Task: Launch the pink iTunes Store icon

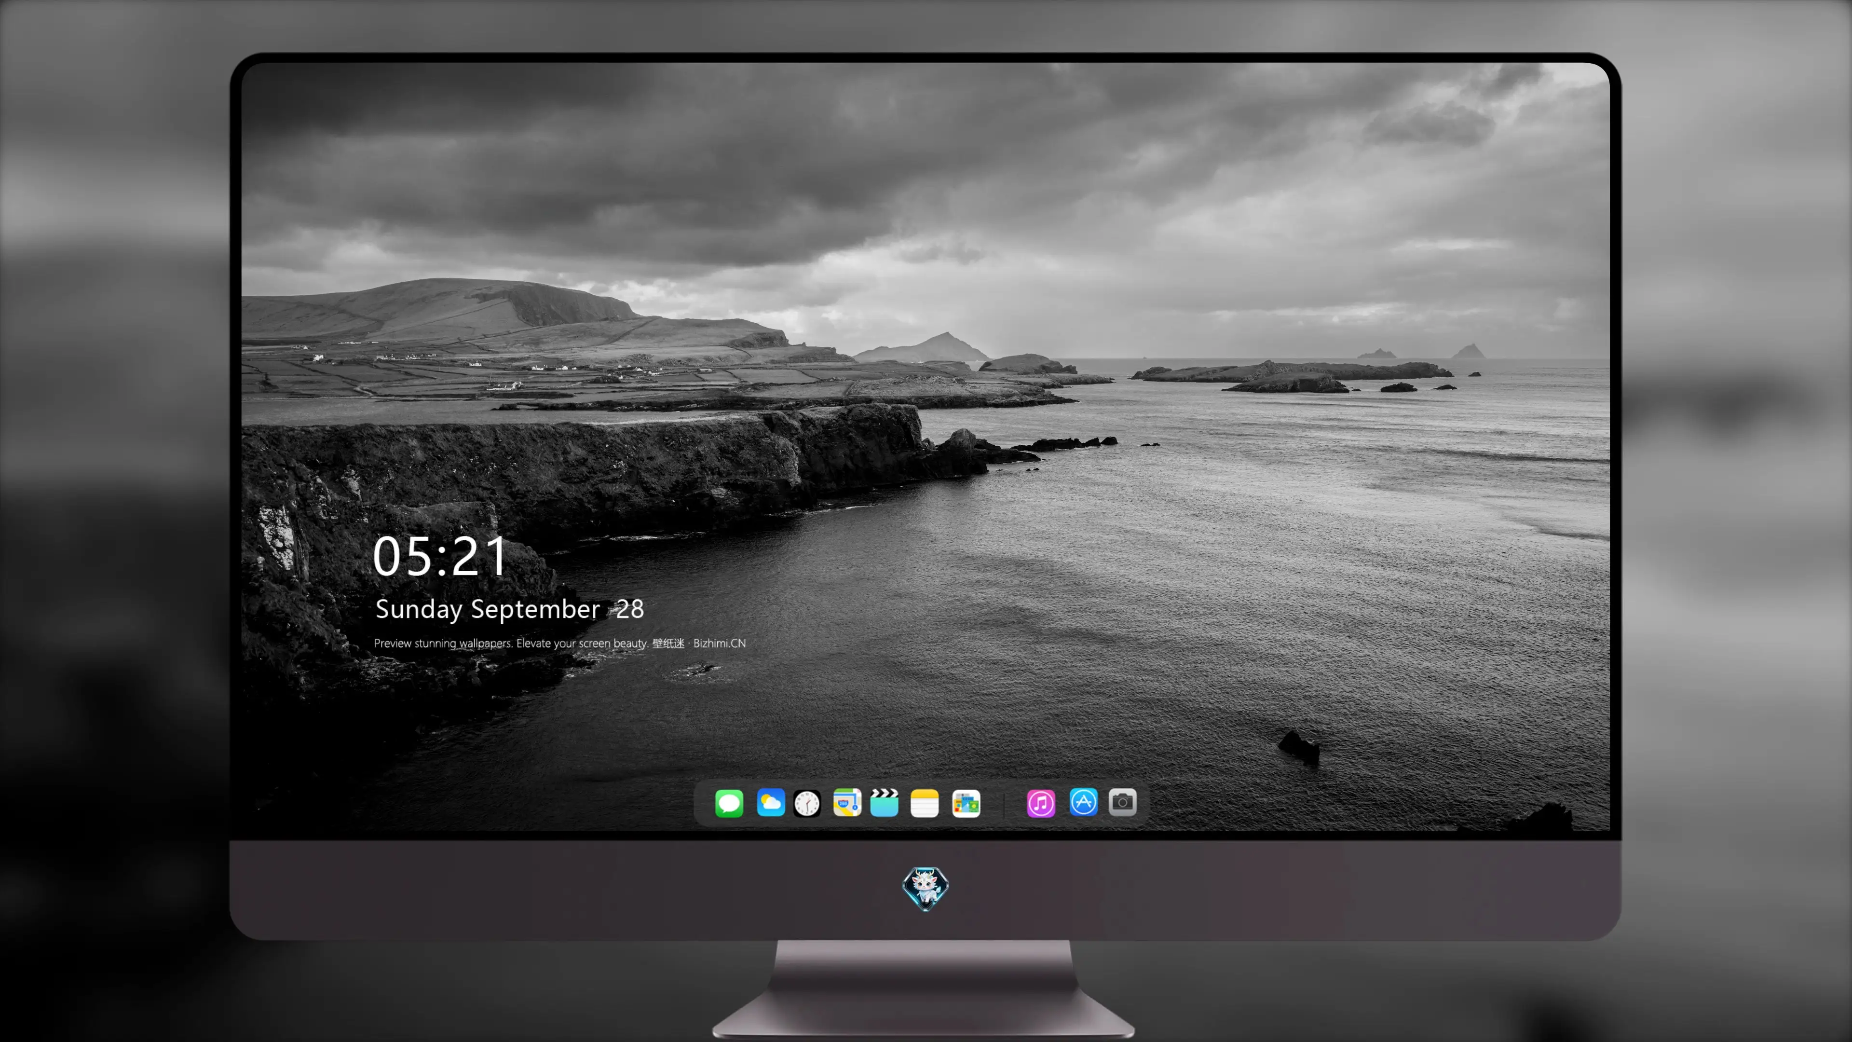Action: [1041, 803]
